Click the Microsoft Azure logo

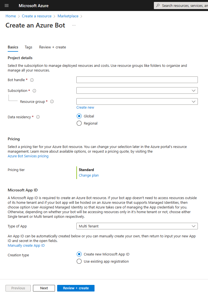(34, 5)
